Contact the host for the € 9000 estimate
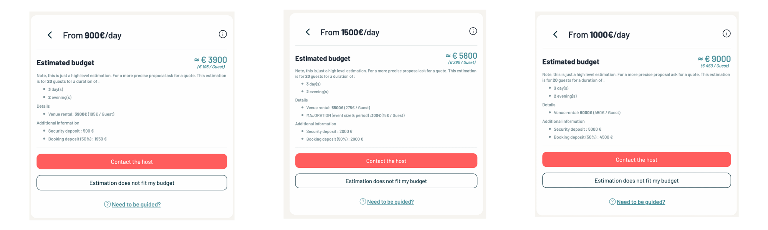768x230 pixels. 636,160
